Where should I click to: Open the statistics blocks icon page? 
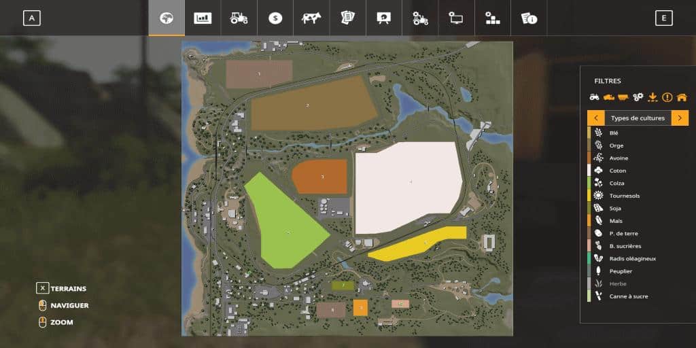[493, 18]
